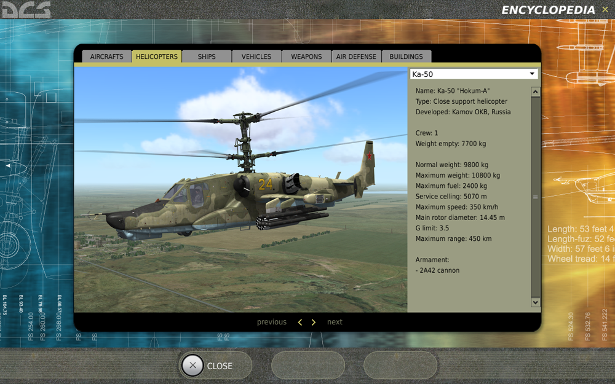This screenshot has height=384, width=615.
Task: Open the Ka-50 helicopter dropdown list
Action: 474,74
